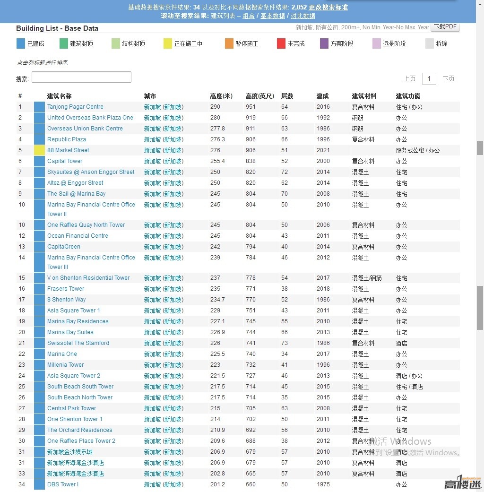Open Marina Bay Financial Centre Office Tower III
The image size is (484, 492).
91,262
